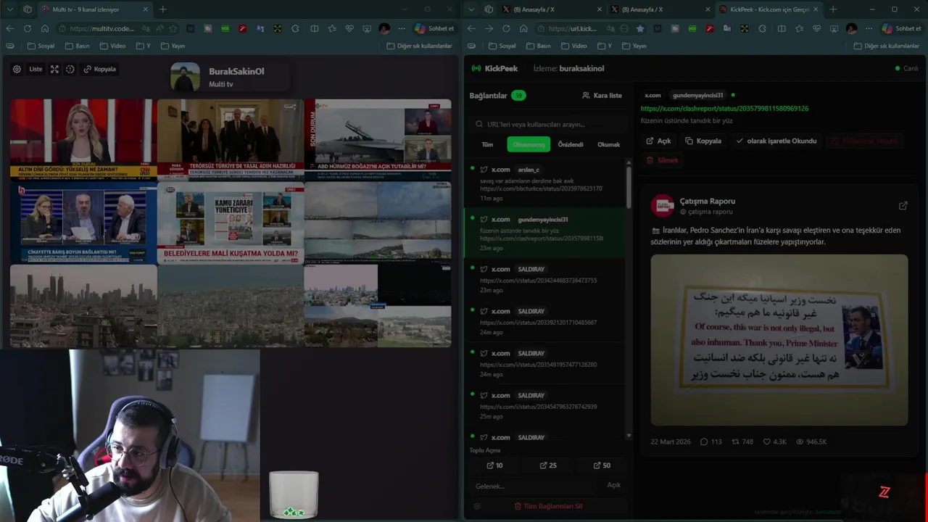Click the Açık open button with arrow icon
The width and height of the screenshot is (928, 522).
658,141
